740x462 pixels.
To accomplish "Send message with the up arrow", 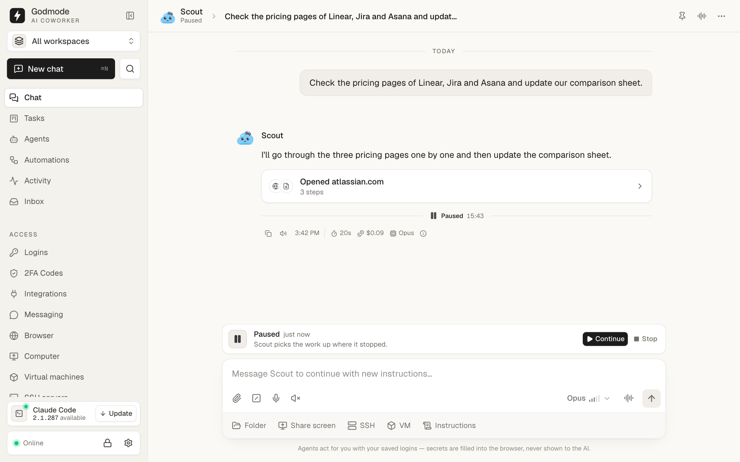I will tap(651, 398).
